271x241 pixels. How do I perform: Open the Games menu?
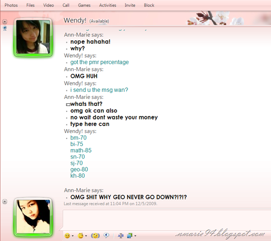point(84,5)
